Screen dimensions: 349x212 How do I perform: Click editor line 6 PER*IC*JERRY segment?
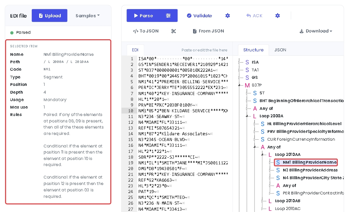[x=183, y=88]
